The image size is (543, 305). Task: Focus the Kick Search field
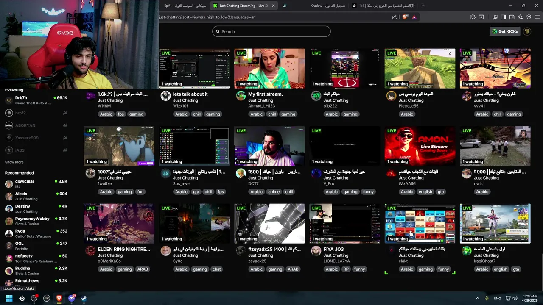(x=271, y=31)
